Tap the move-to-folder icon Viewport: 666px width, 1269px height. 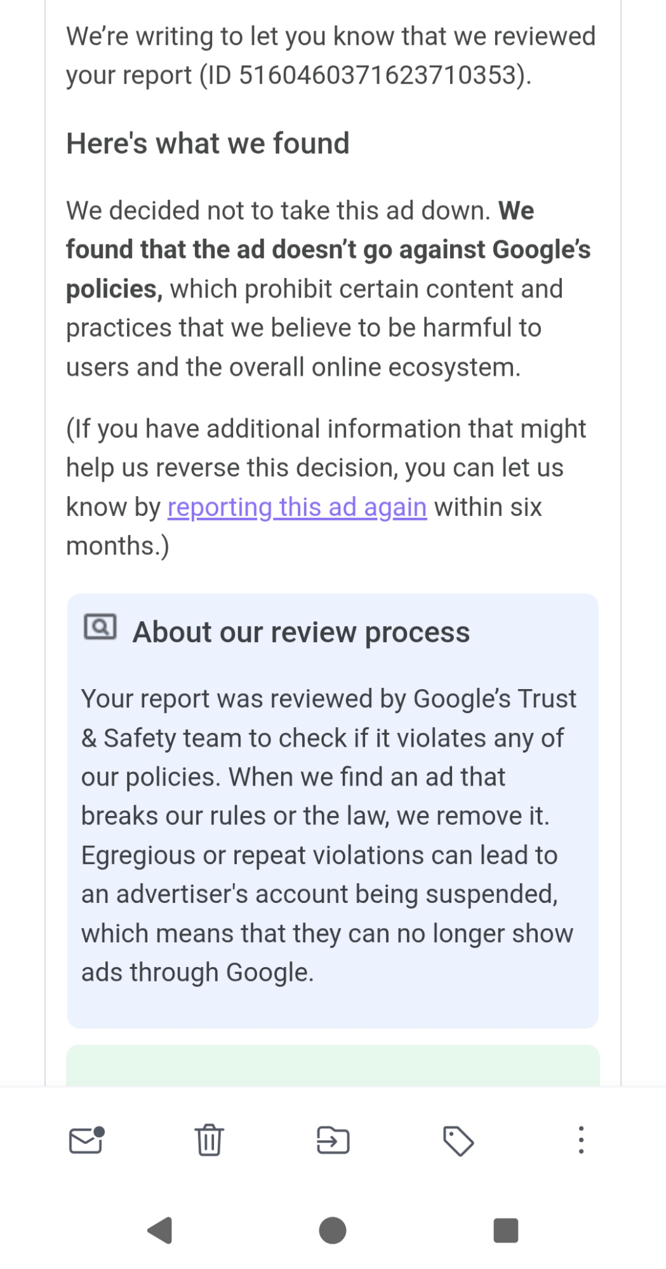[x=333, y=1140]
